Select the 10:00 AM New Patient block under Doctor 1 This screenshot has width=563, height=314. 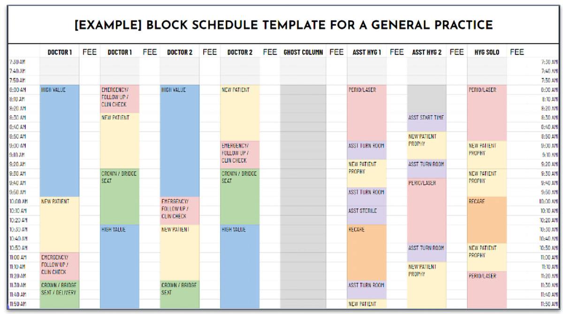pyautogui.click(x=60, y=224)
